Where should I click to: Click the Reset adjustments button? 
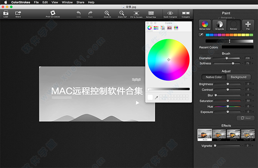(246, 118)
